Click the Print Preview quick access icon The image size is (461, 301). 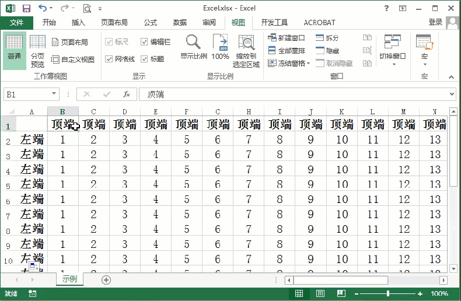(x=87, y=9)
